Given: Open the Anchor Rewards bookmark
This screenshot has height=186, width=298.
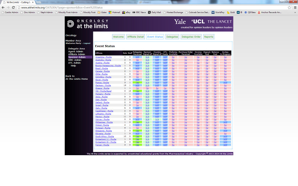Looking at the screenshot, I should [x=270, y=12].
